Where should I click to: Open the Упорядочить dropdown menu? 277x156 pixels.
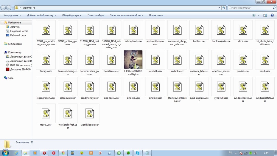[12, 15]
